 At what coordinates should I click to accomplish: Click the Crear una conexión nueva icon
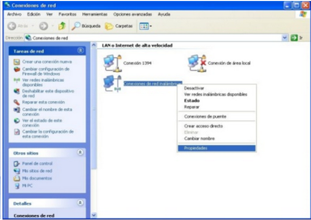tap(16, 62)
